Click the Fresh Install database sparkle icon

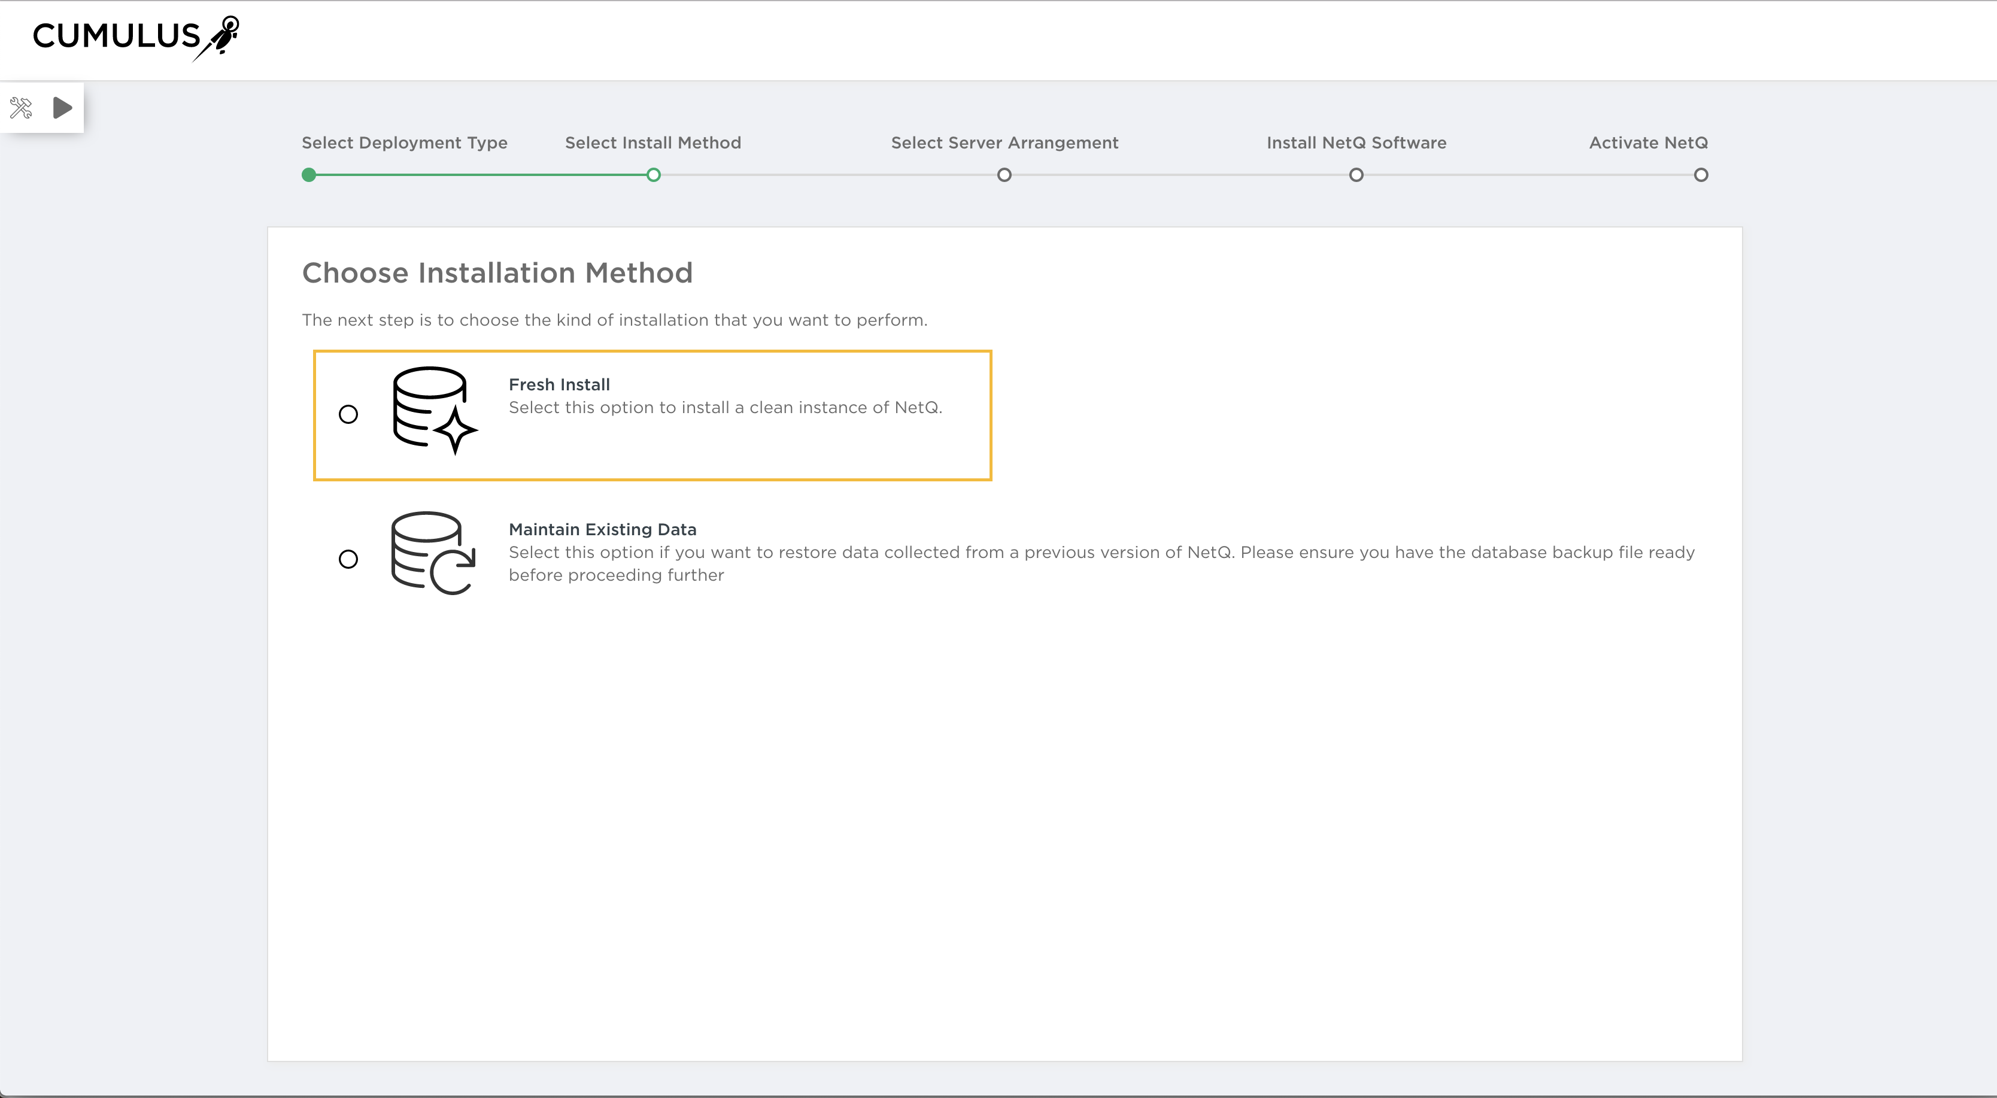tap(433, 410)
